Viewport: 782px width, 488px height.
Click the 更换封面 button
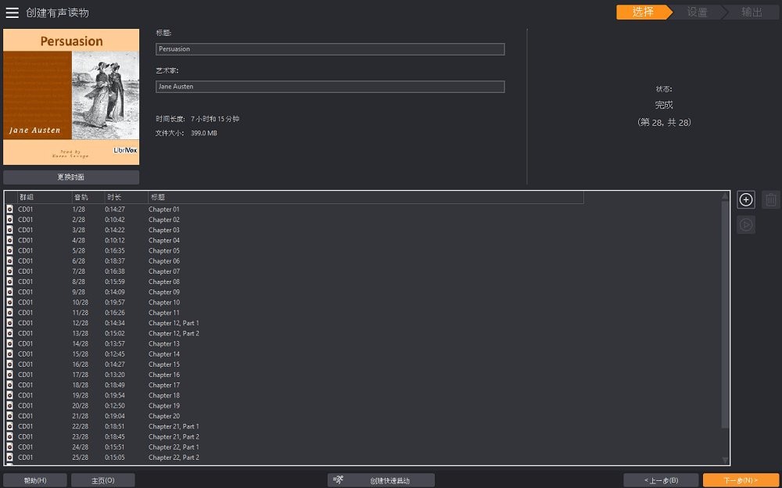click(71, 178)
